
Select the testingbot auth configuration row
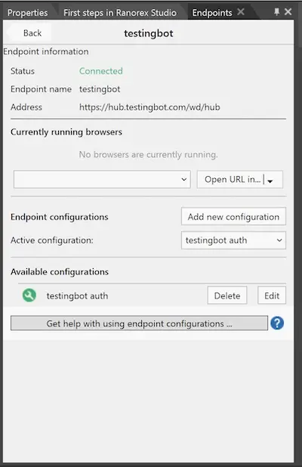click(x=77, y=295)
